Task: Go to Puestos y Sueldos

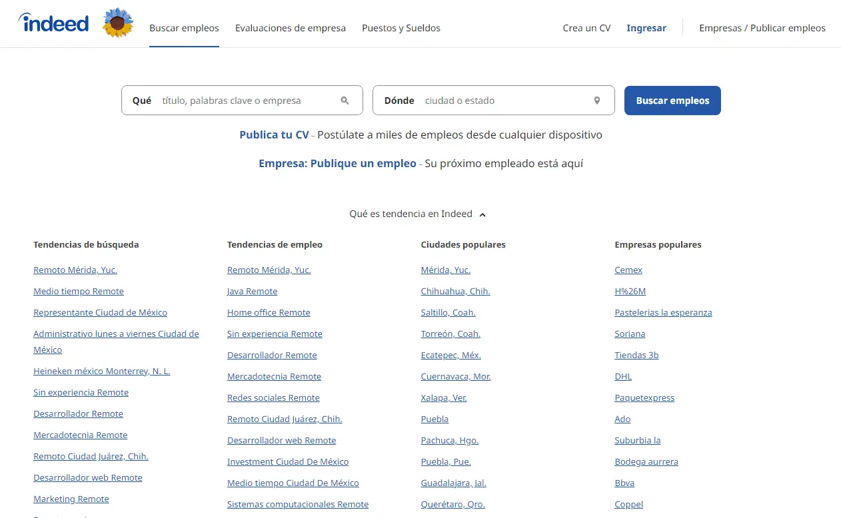Action: (x=401, y=28)
